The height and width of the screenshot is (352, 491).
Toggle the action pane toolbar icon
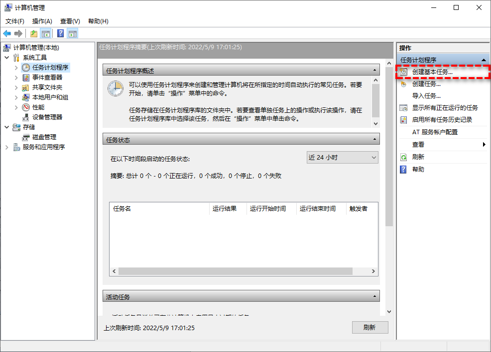(73, 33)
